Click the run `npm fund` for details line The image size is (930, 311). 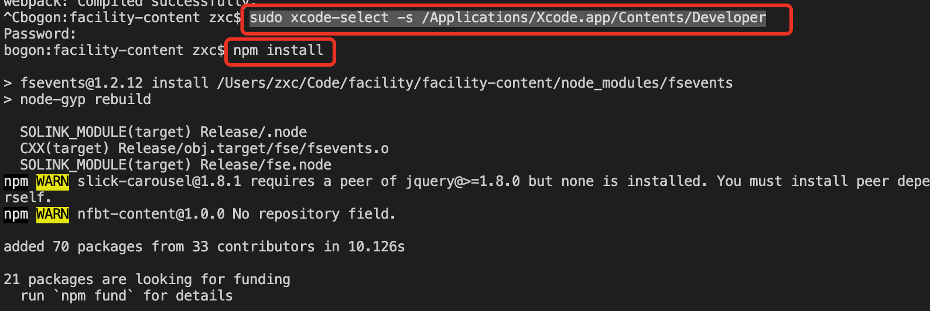click(126, 296)
